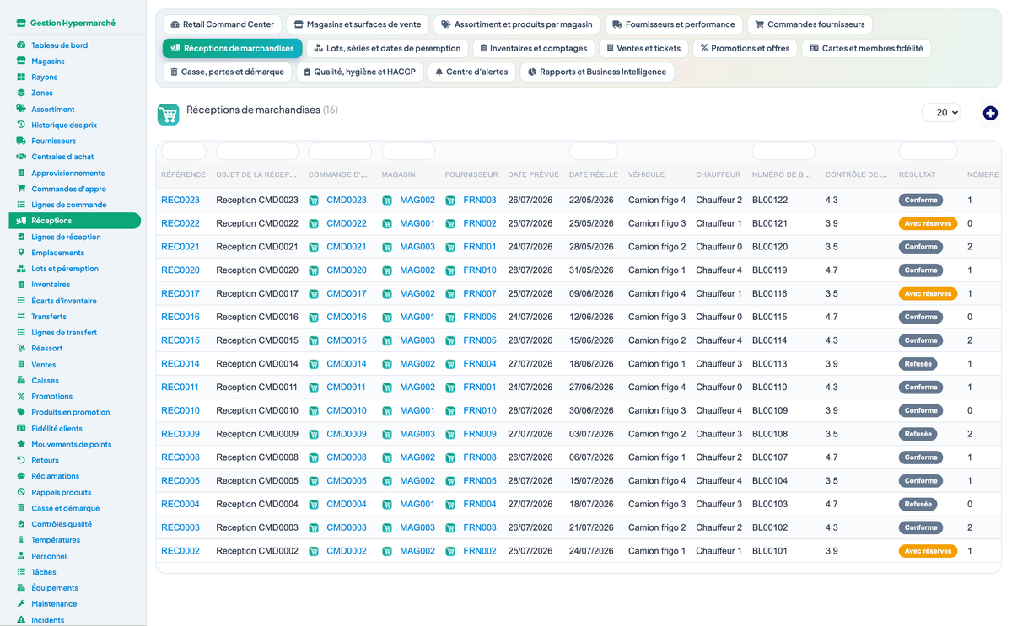The image size is (1012, 626).
Task: Click the Conforme badge in REC0023 row
Action: [x=921, y=201]
